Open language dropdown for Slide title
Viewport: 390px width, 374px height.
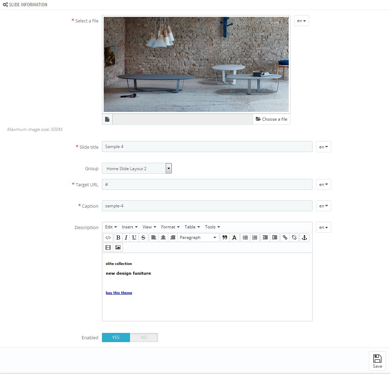point(323,147)
